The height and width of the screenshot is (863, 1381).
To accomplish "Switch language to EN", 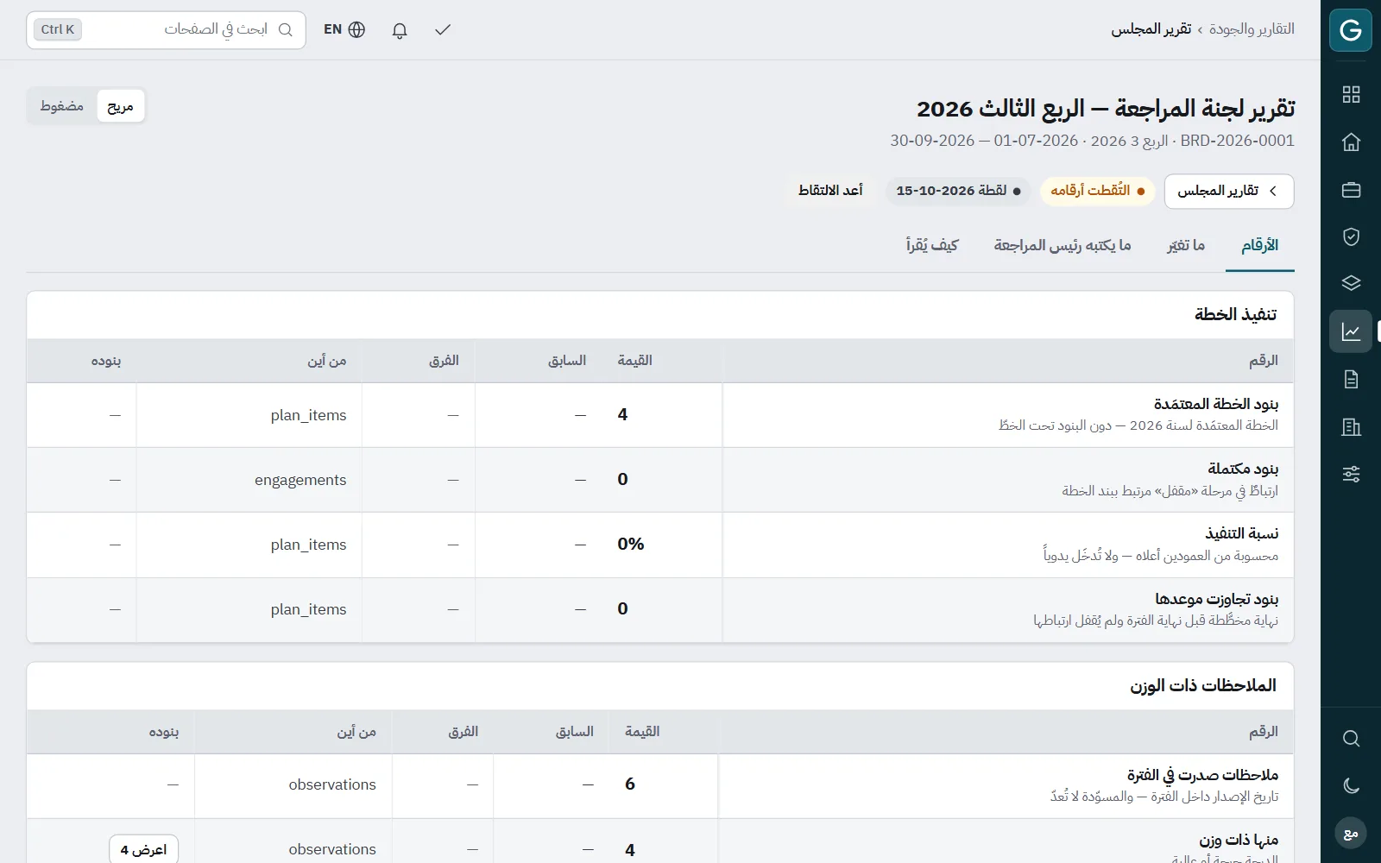I will click(344, 29).
